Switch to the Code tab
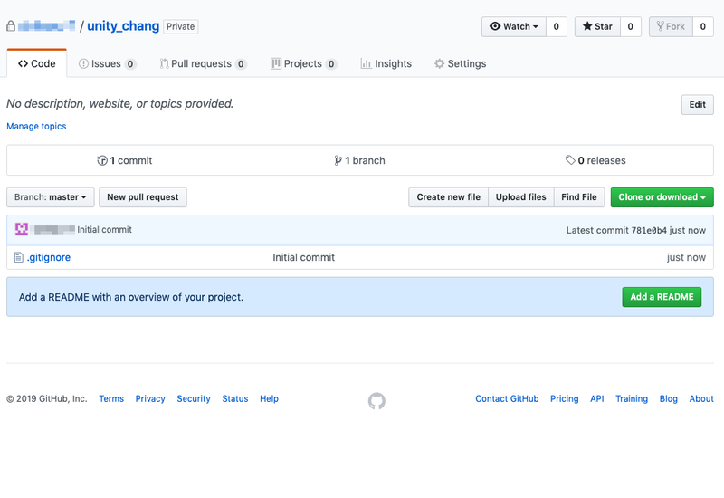Viewport: 724px width, 498px height. tap(36, 63)
